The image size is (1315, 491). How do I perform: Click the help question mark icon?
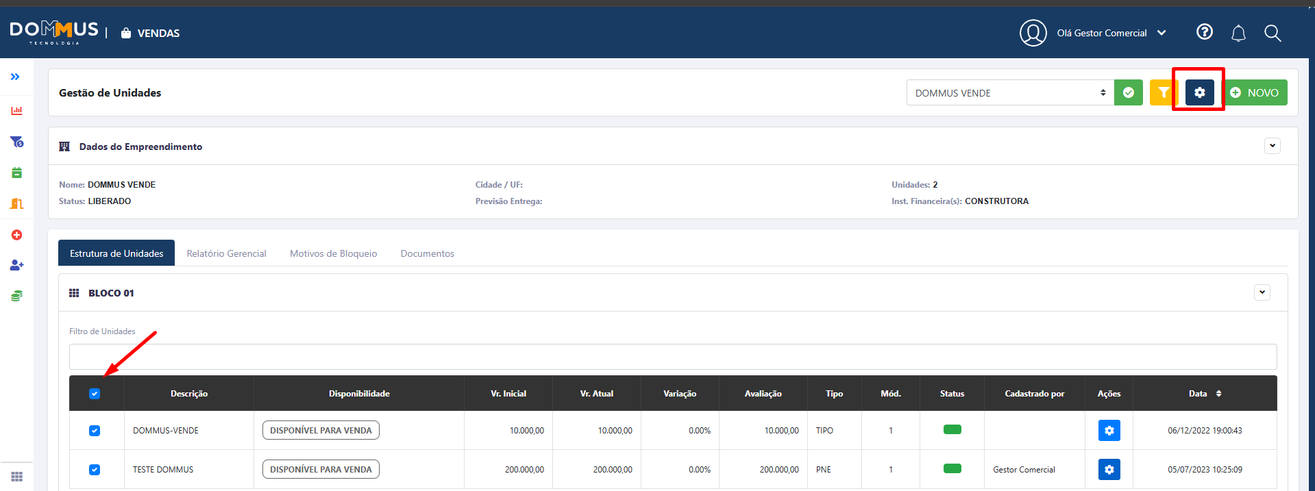(1204, 32)
